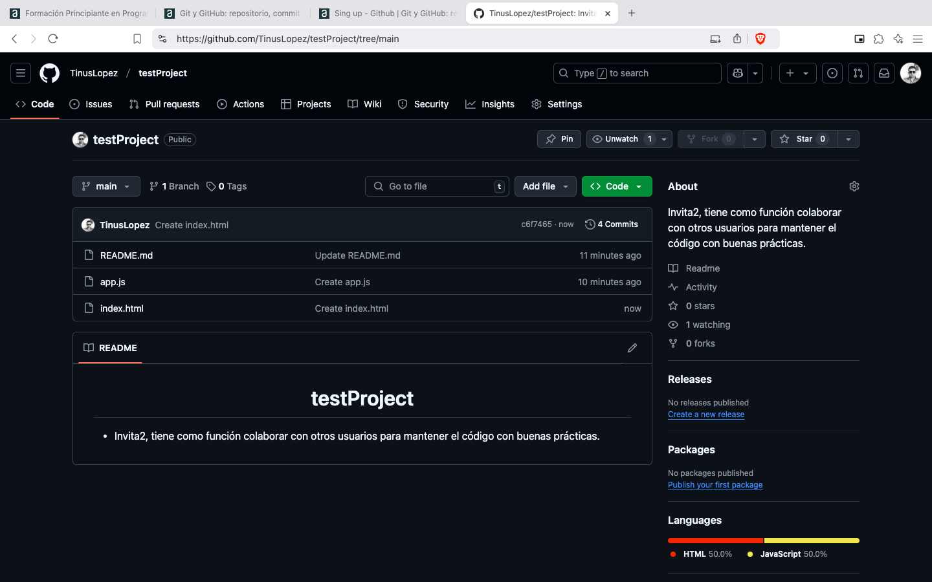Open the notifications inbox icon
This screenshot has width=932, height=582.
tap(884, 73)
